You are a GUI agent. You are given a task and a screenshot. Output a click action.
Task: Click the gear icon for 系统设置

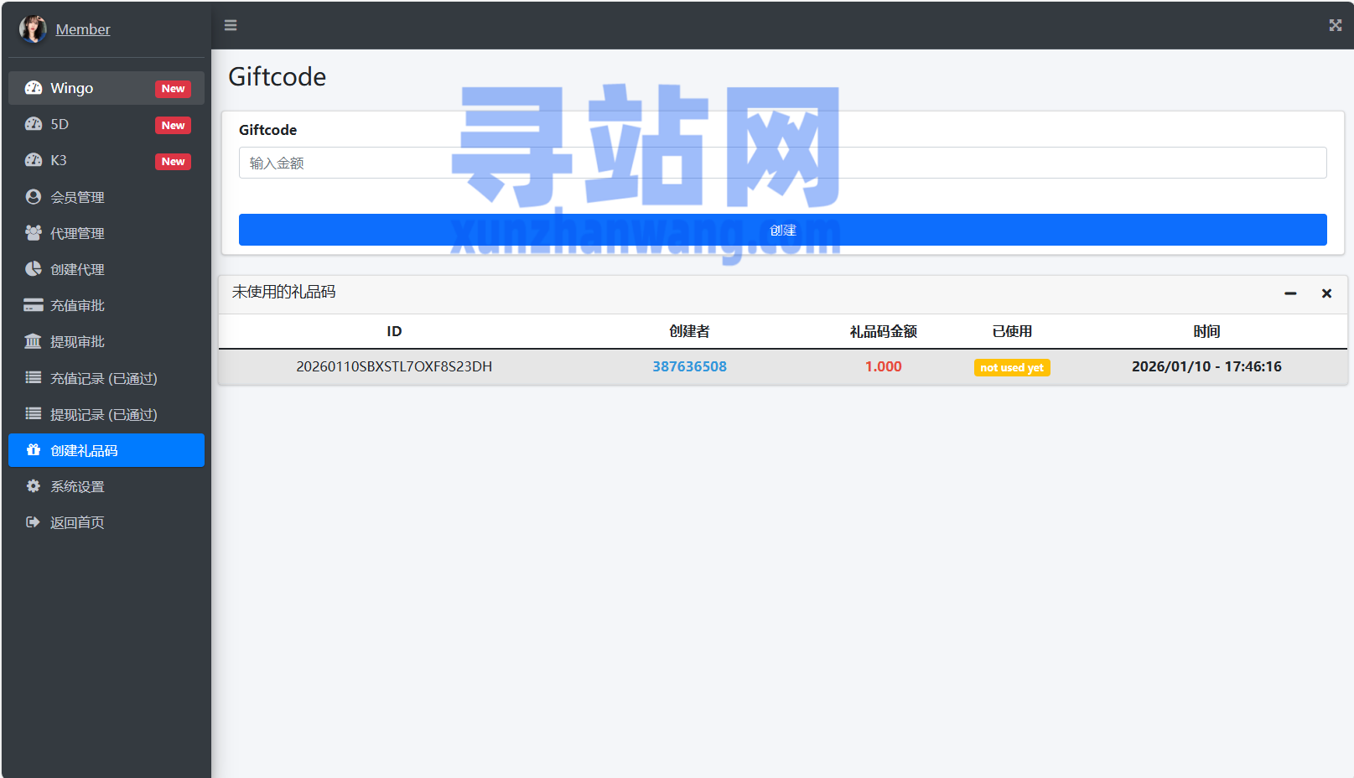(x=34, y=486)
